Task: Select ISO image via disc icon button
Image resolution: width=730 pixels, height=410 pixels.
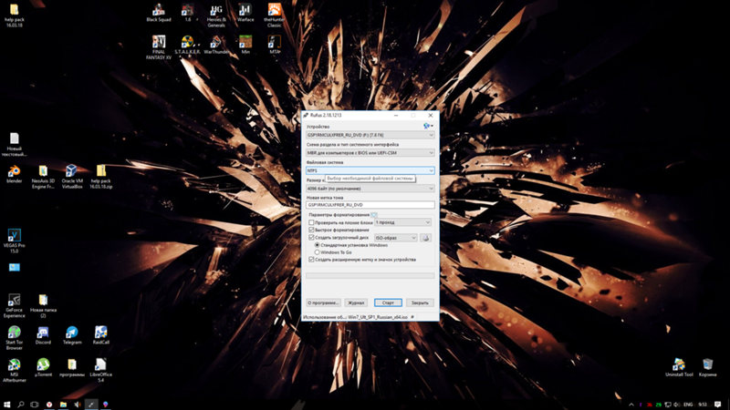Action: 425,238
